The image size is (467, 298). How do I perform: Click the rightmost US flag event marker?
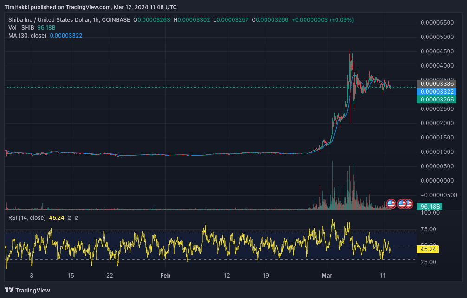point(410,204)
